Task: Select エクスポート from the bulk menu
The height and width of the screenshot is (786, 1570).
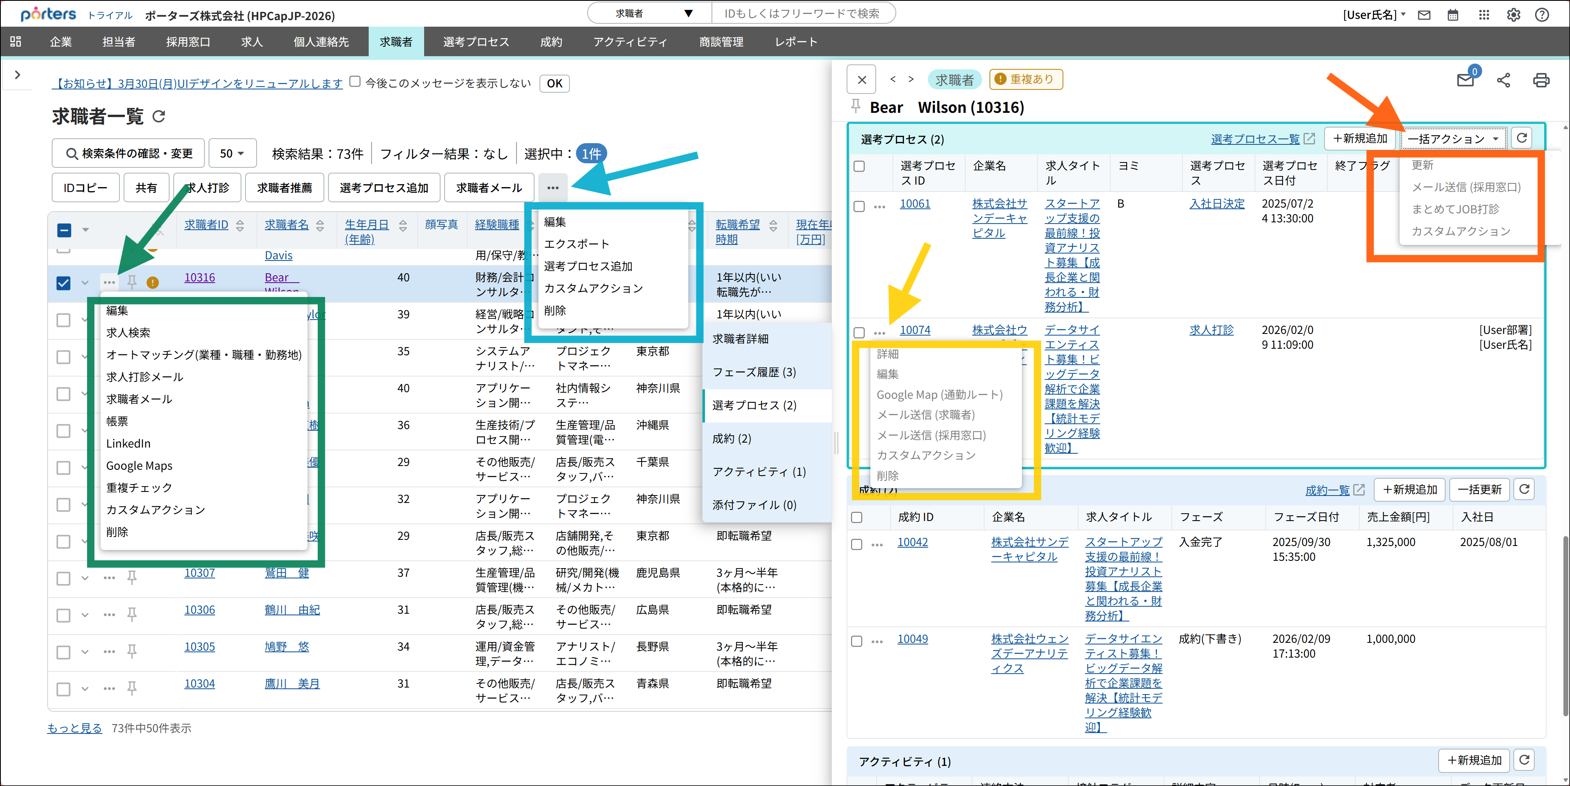Action: [x=576, y=244]
